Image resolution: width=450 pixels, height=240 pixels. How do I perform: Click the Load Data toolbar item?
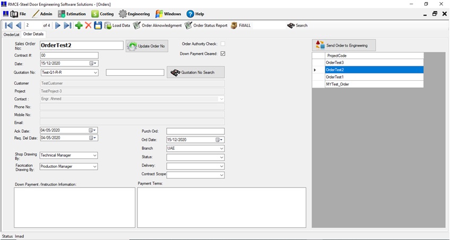pos(117,25)
